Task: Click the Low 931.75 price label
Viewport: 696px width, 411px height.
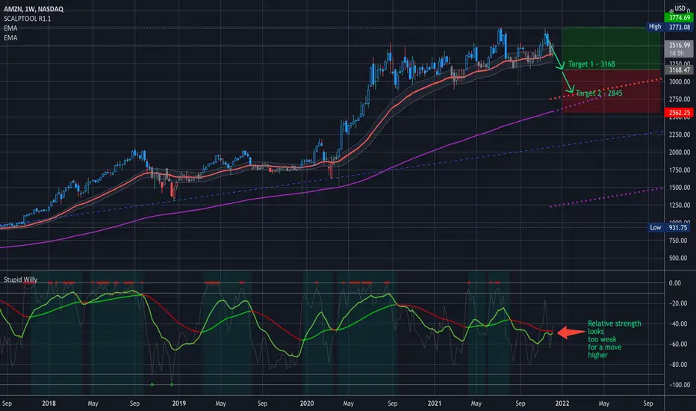Action: tap(669, 227)
